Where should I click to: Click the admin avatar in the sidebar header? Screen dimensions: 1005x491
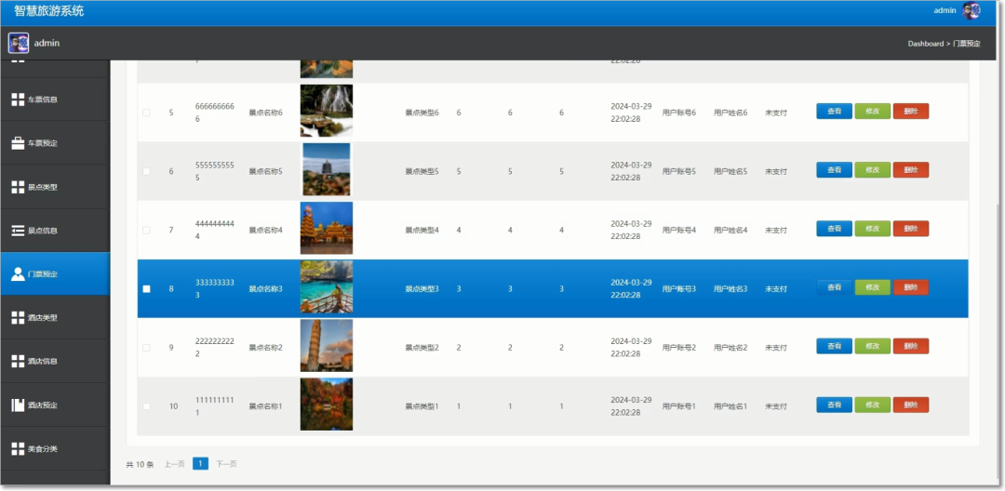[x=19, y=43]
